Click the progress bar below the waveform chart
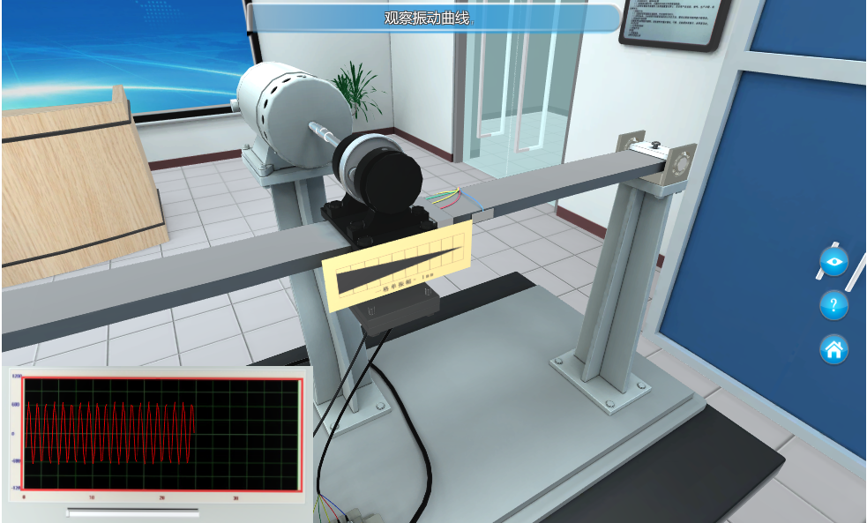The image size is (867, 523). pos(133,512)
